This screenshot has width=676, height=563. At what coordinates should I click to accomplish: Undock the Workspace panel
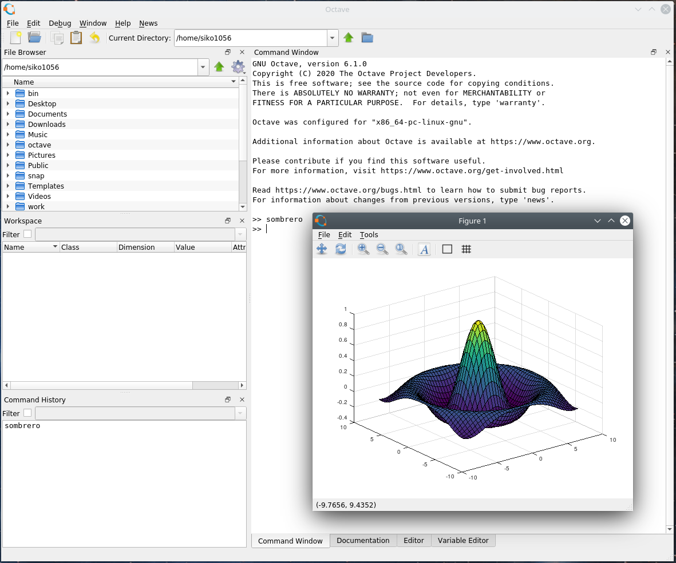click(228, 221)
